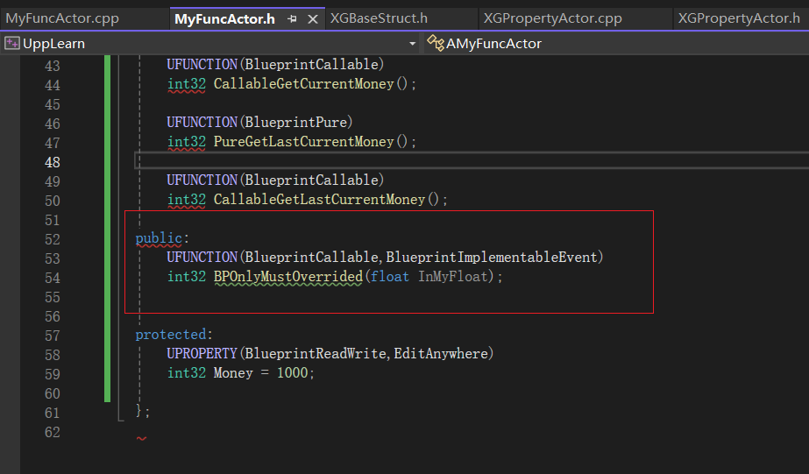
Task: Pin the MyFuncActor.h tab
Action: coord(292,19)
